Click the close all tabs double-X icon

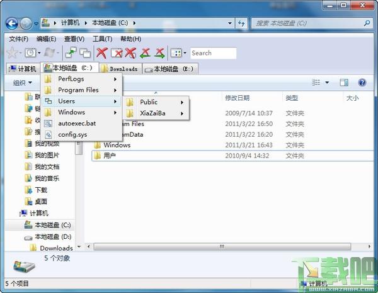tap(130, 53)
